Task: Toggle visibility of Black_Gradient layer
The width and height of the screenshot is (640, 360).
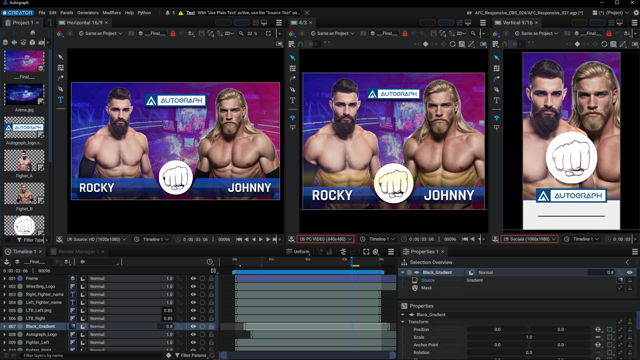Action: 193,326
